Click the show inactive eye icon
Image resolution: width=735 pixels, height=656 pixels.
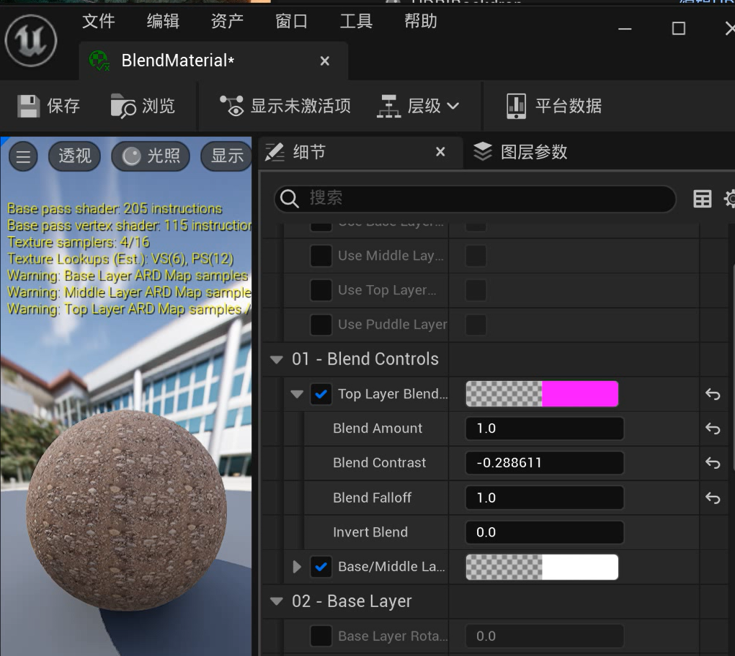click(232, 106)
